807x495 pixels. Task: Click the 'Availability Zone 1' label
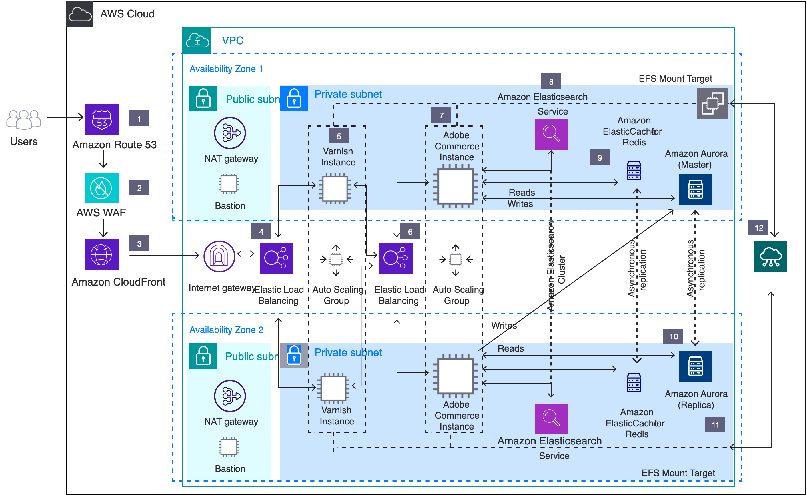tap(226, 69)
